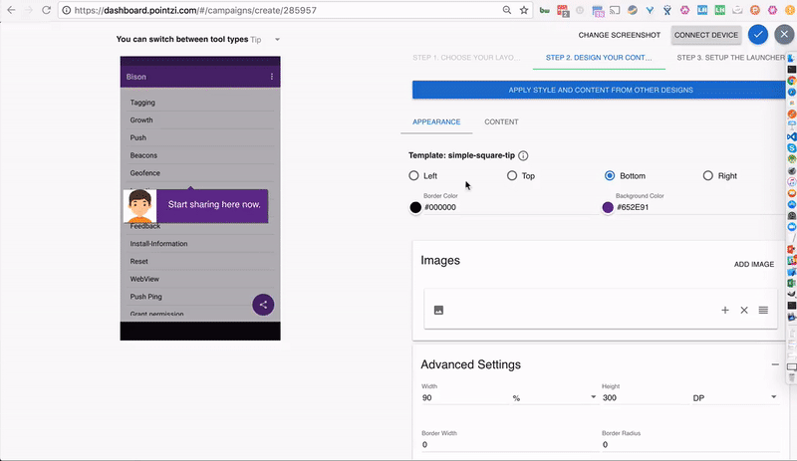The image size is (797, 461).
Task: Reload the page with the refresh icon
Action: click(x=46, y=10)
